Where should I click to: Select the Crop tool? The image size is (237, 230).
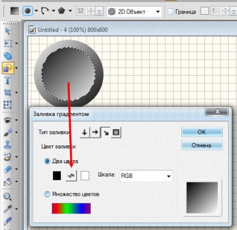click(x=8, y=92)
